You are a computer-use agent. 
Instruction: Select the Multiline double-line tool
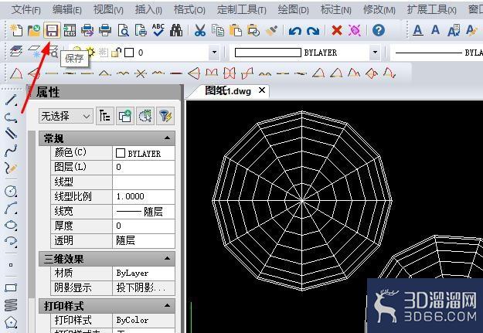tap(11, 133)
